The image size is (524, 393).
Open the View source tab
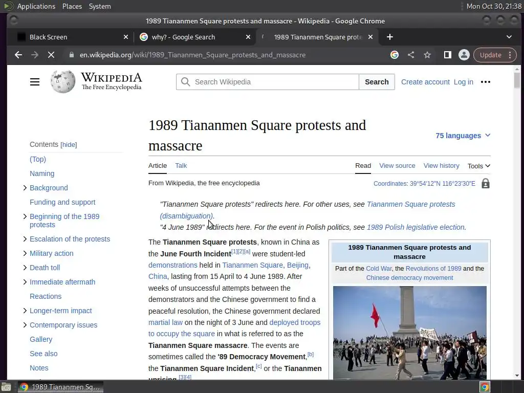[x=397, y=165]
